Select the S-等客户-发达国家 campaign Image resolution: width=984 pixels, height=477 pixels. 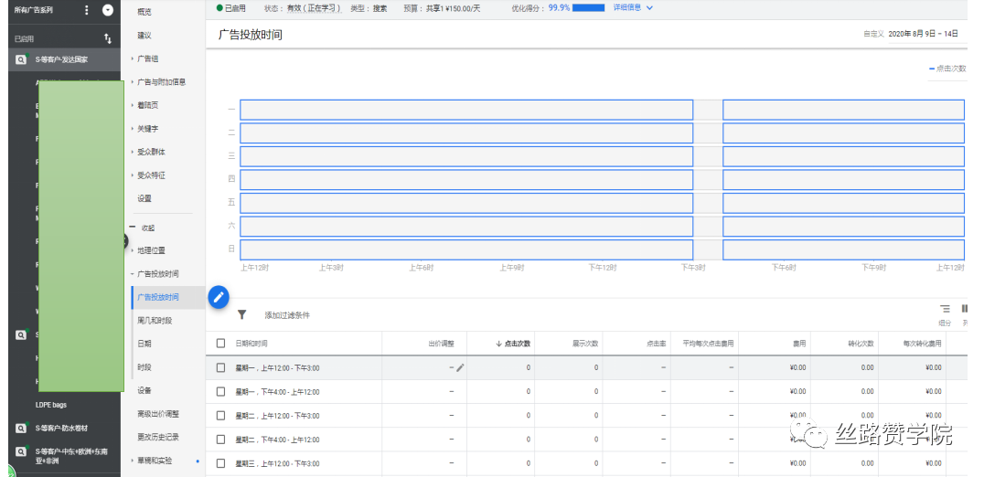[61, 59]
